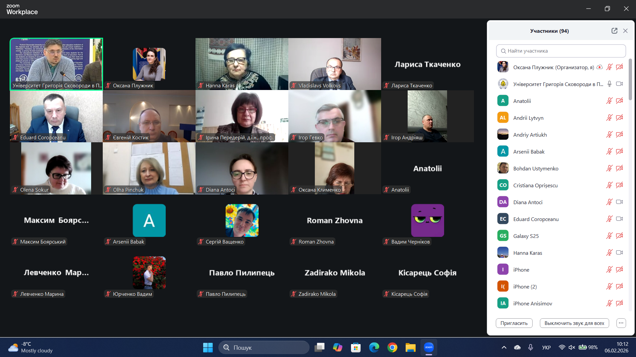
Task: Click video-off icon for Andriy Artiukh
Action: click(x=619, y=135)
